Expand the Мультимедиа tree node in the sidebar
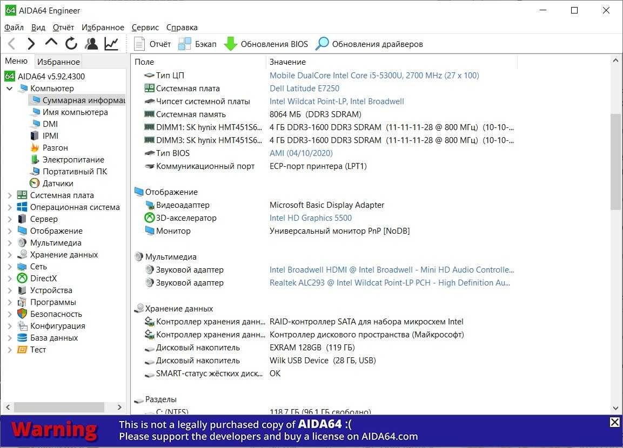This screenshot has width=623, height=448. click(10, 243)
